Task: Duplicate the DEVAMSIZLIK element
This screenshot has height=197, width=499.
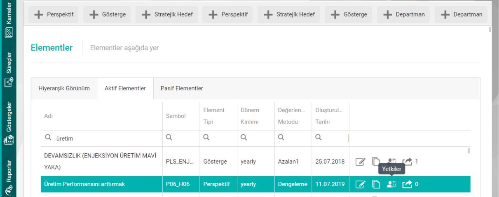Action: [376, 162]
